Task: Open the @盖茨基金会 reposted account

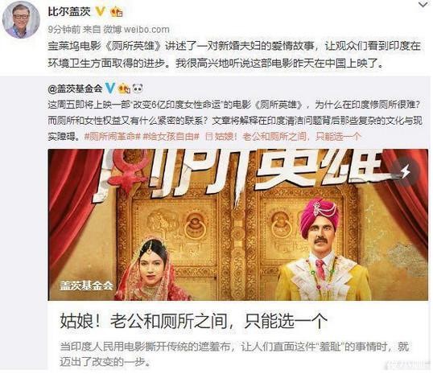Action: 75,88
